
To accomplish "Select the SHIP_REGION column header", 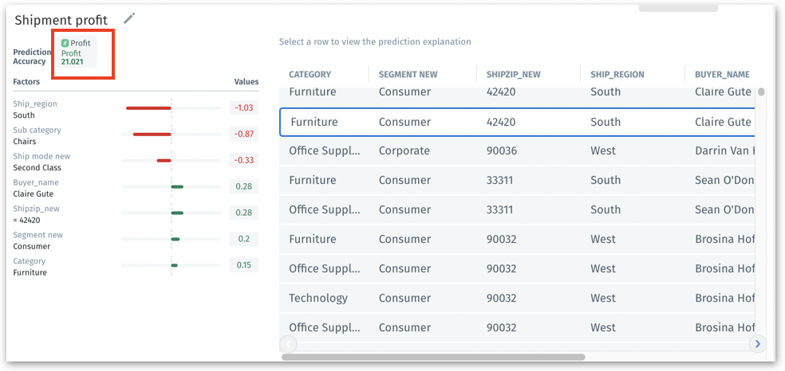I will (x=617, y=75).
